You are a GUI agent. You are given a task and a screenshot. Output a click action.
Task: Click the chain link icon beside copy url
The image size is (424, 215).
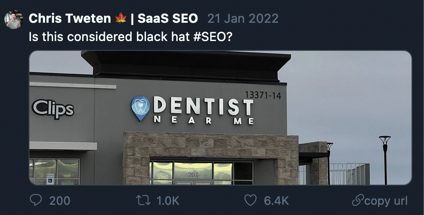357,201
